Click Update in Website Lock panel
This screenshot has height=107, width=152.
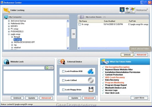click(x=32, y=98)
